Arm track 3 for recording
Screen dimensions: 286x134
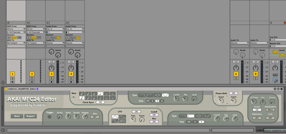click(x=52, y=82)
